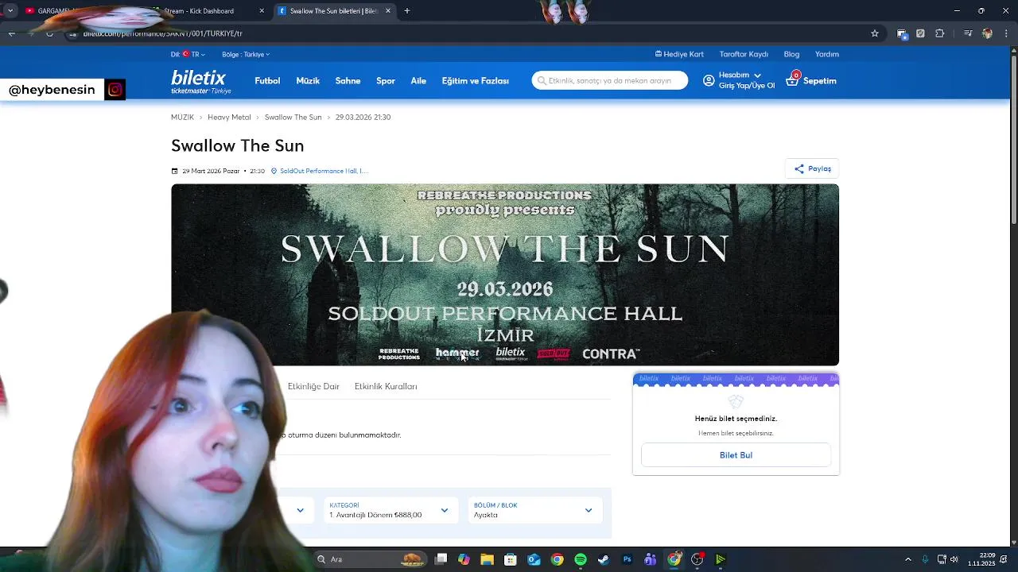Open the Eğitim ve Fazlası menu
The width and height of the screenshot is (1018, 572).
pyautogui.click(x=475, y=81)
